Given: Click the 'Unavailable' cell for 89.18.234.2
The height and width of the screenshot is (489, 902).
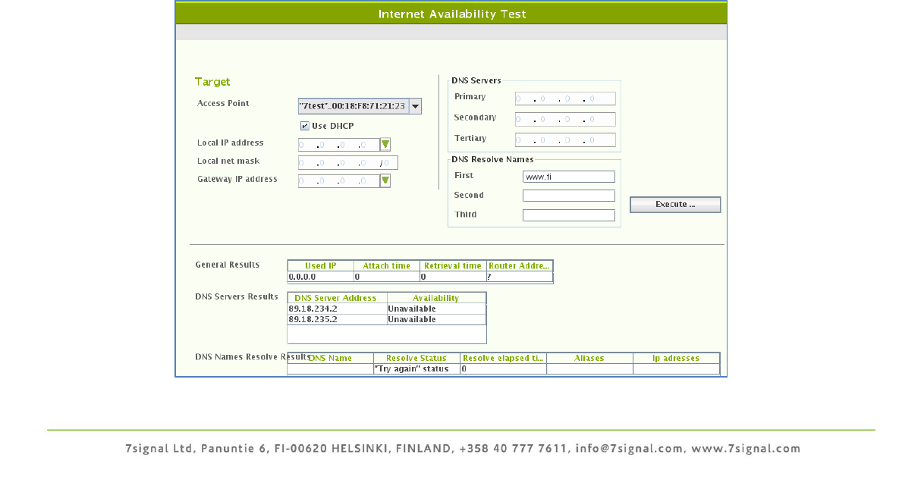Looking at the screenshot, I should tap(437, 309).
